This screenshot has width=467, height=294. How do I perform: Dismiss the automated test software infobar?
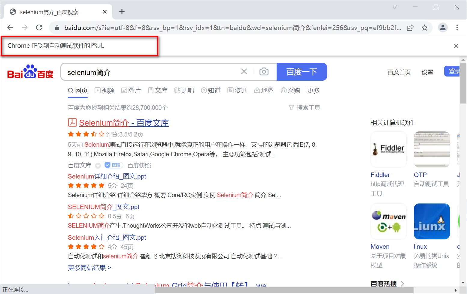(456, 46)
